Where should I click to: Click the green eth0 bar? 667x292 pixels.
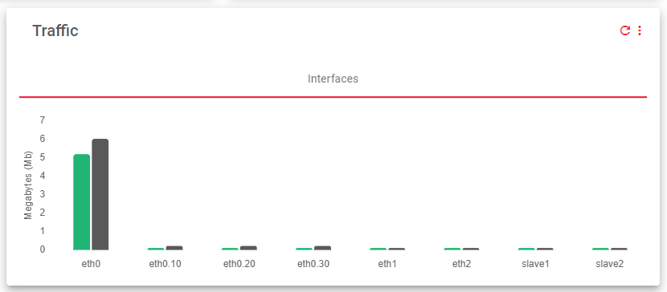[82, 202]
